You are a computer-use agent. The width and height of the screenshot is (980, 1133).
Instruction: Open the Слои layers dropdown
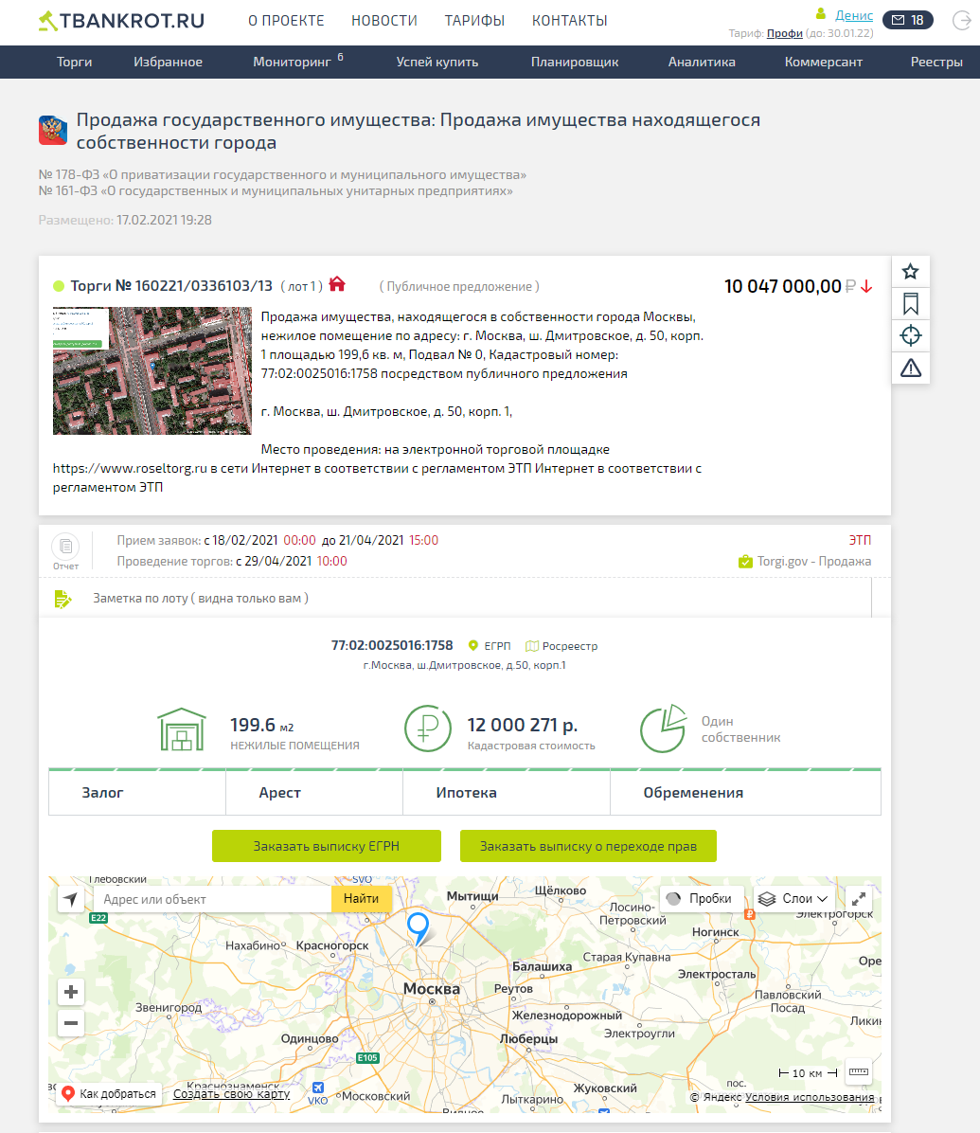pyautogui.click(x=793, y=898)
